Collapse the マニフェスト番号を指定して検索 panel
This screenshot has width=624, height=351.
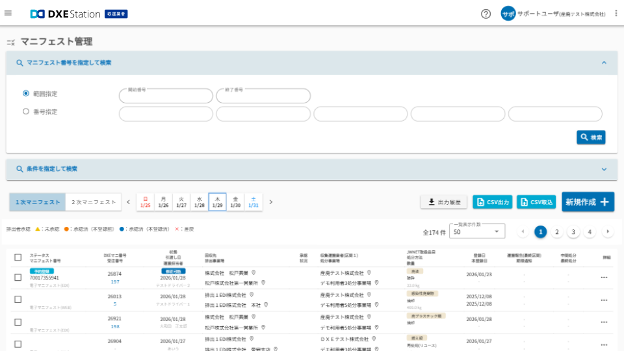point(604,63)
